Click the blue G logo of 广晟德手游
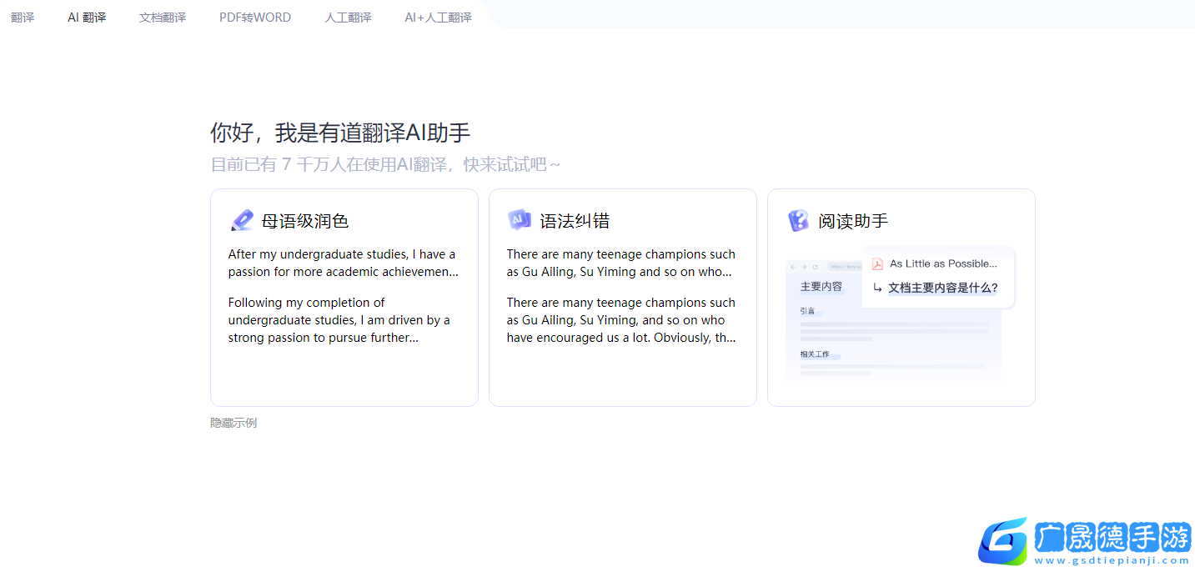1195x577 pixels. (1003, 541)
